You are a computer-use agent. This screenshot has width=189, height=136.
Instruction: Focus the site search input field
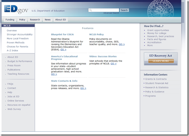[x=104, y=10]
